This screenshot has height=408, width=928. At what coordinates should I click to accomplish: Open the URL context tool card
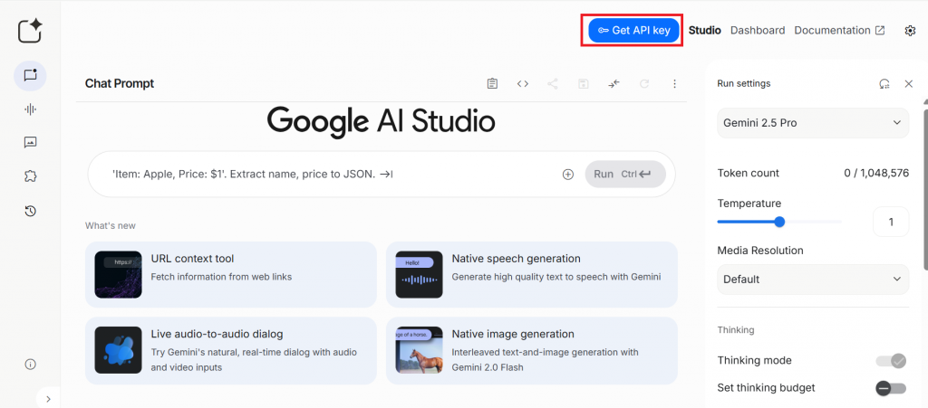point(231,275)
